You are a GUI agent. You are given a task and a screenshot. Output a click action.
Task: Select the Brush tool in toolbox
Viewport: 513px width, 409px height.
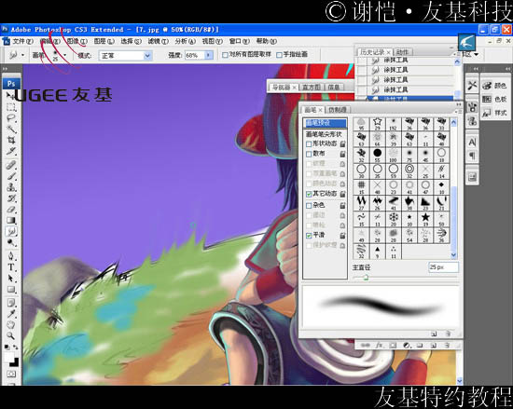tap(11, 176)
